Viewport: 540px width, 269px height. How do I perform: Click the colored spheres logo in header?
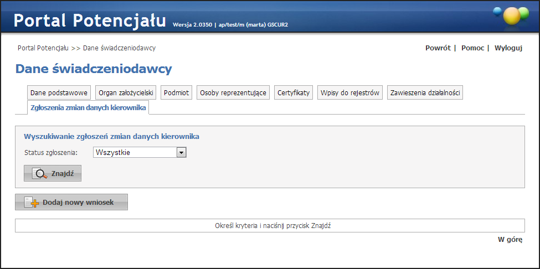click(x=511, y=15)
